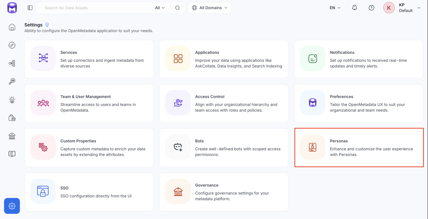
Task: Click the Custom Properties icon
Action: click(43, 147)
